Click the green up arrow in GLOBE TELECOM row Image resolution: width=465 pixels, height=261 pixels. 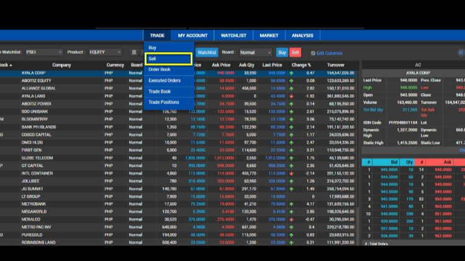[292, 158]
